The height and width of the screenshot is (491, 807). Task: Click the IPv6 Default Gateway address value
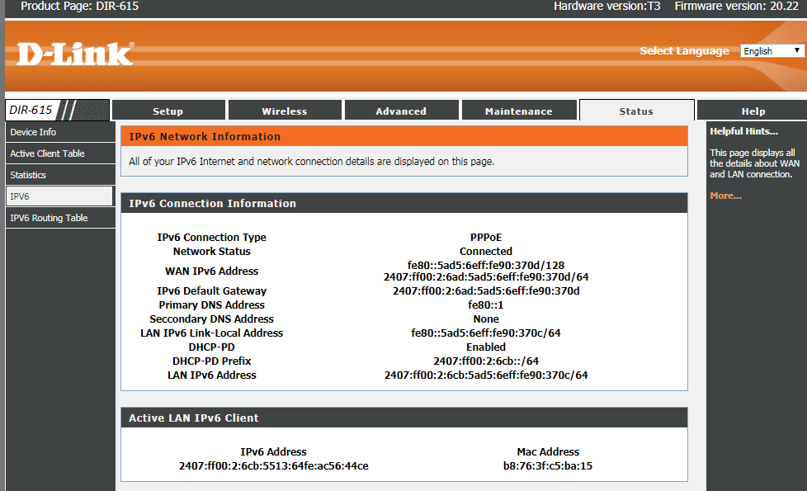click(x=486, y=290)
